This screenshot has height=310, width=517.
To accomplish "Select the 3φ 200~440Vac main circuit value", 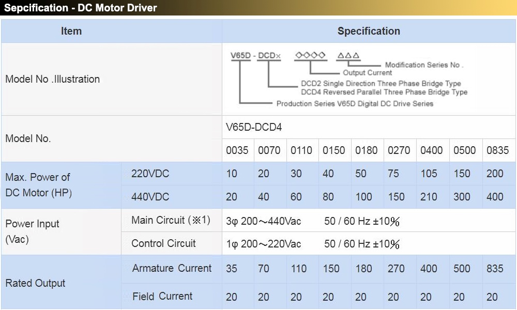I will point(264,221).
